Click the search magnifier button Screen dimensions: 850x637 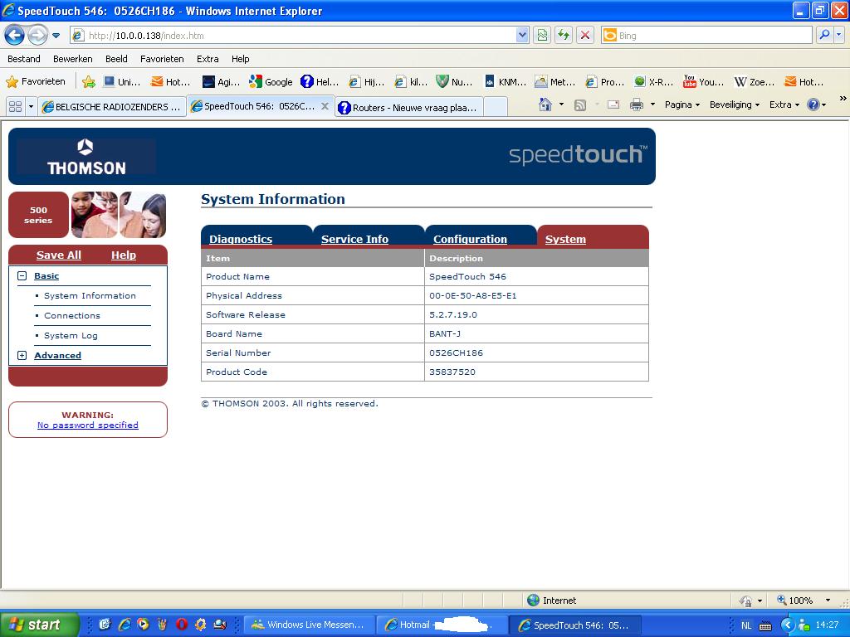click(824, 36)
